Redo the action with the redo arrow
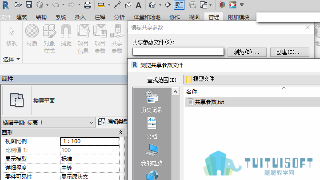The width and height of the screenshot is (320, 180). pos(71,4)
